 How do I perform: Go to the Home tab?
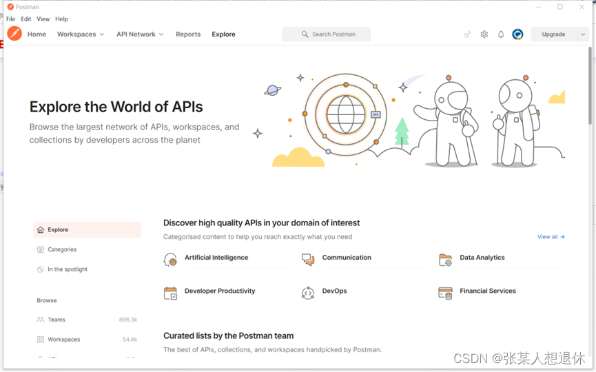point(37,34)
